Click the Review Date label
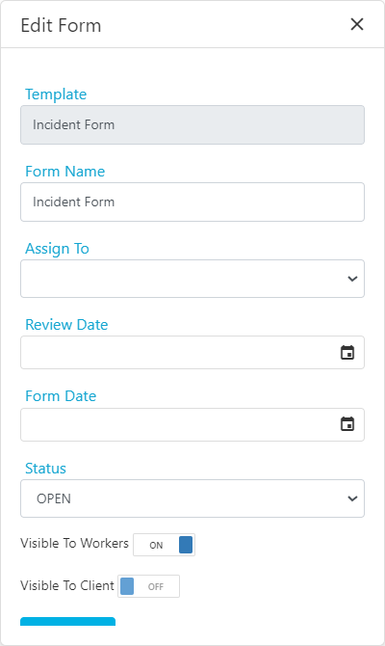 tap(66, 325)
